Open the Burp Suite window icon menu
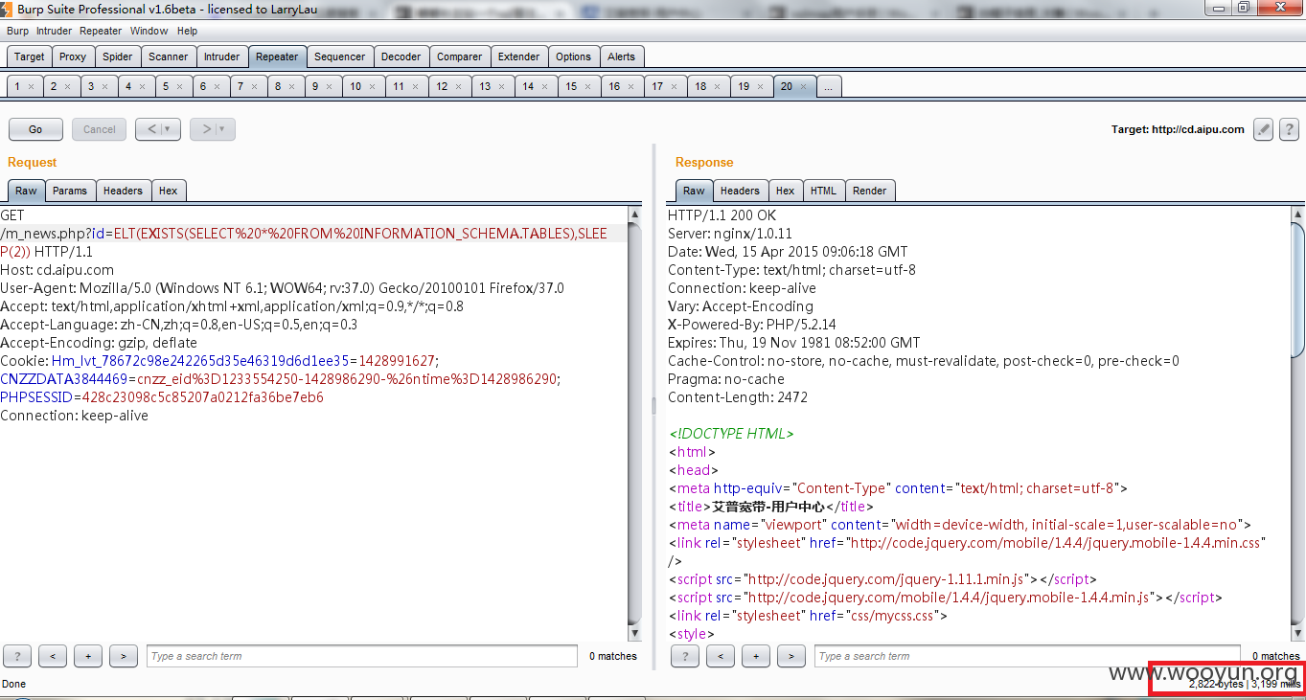Image resolution: width=1306 pixels, height=700 pixels. [x=8, y=9]
